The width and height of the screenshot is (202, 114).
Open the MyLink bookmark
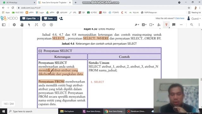pos(134,13)
